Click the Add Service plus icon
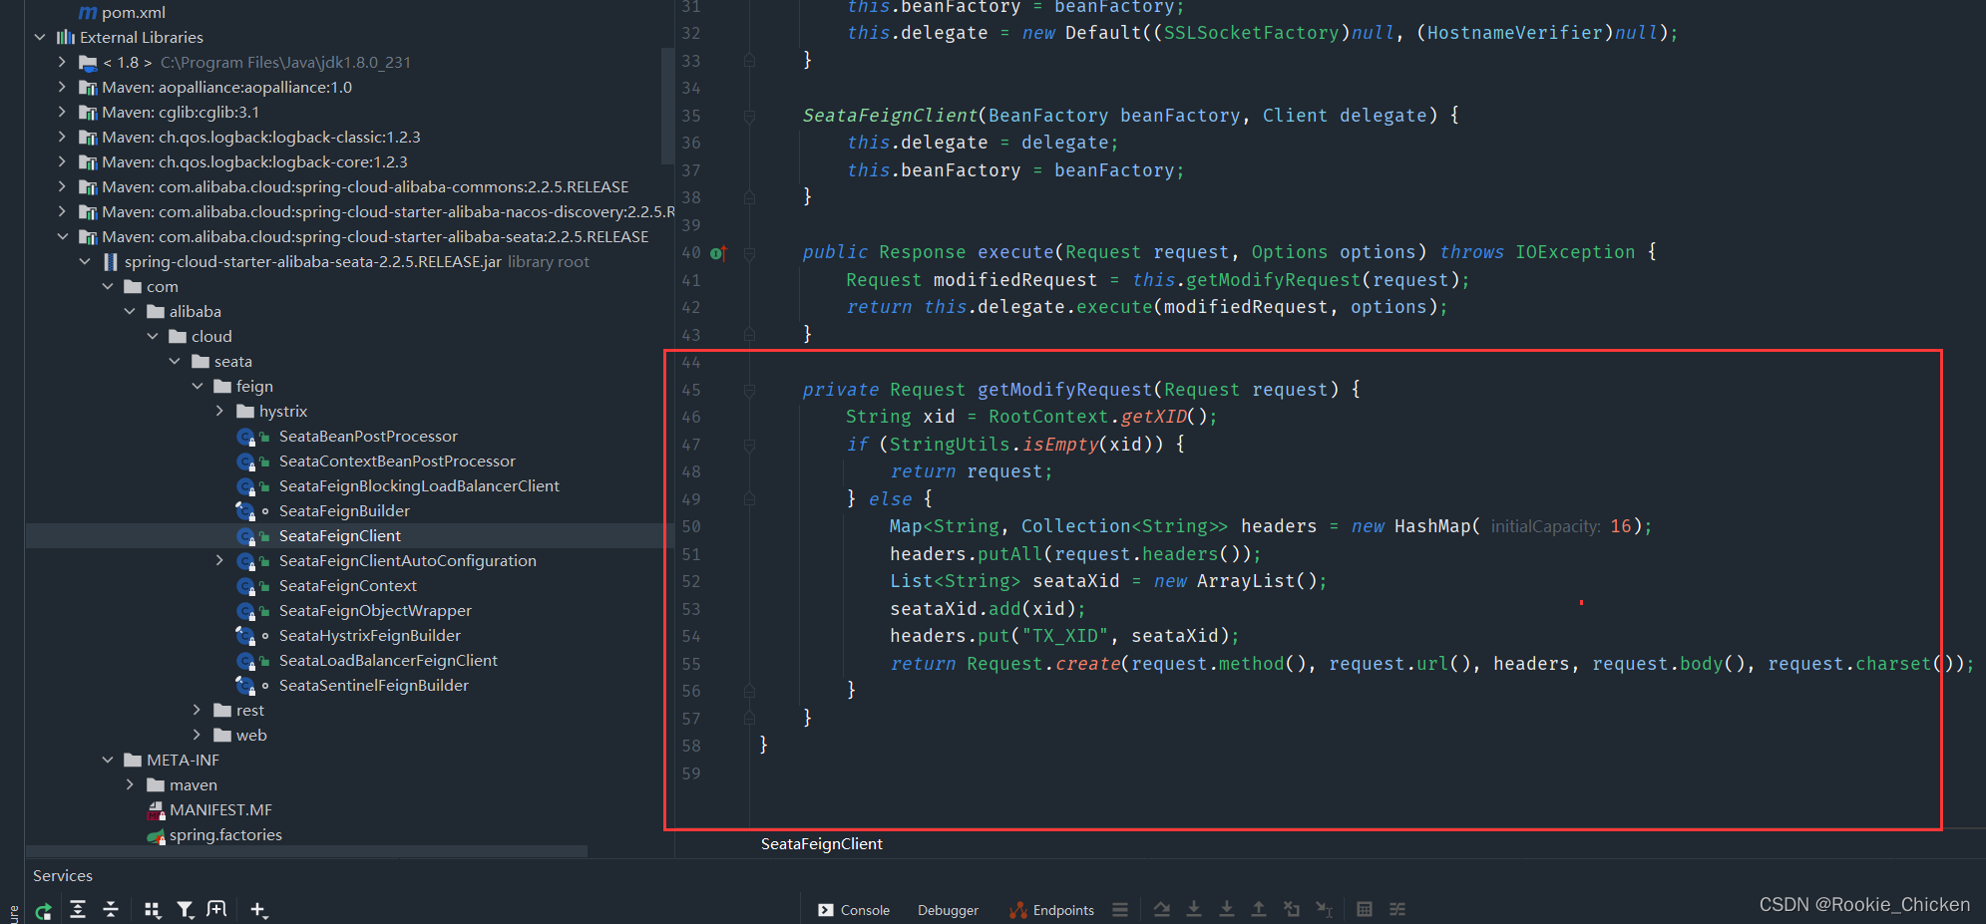 click(x=258, y=909)
